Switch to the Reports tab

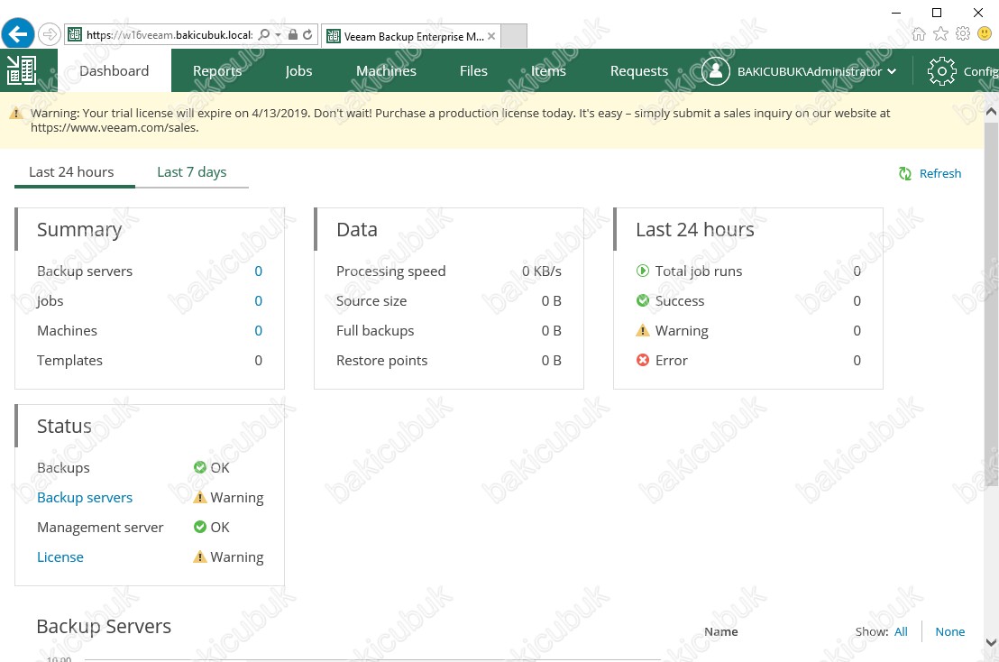click(x=217, y=70)
